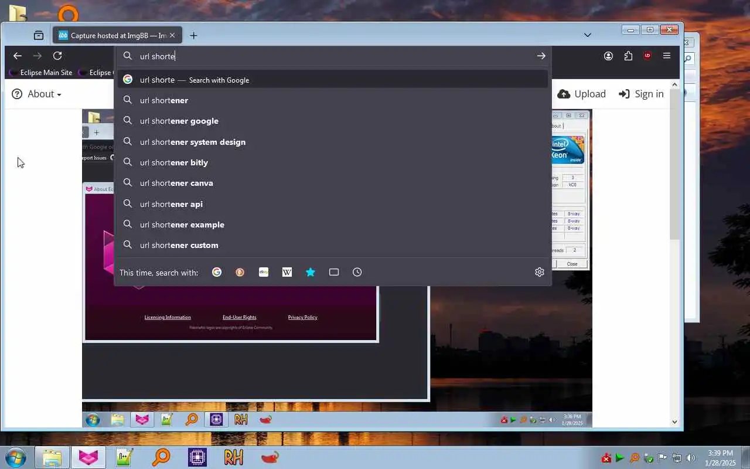Open the orange magnifier taskbar app
Image resolution: width=750 pixels, height=469 pixels.
pos(161,457)
